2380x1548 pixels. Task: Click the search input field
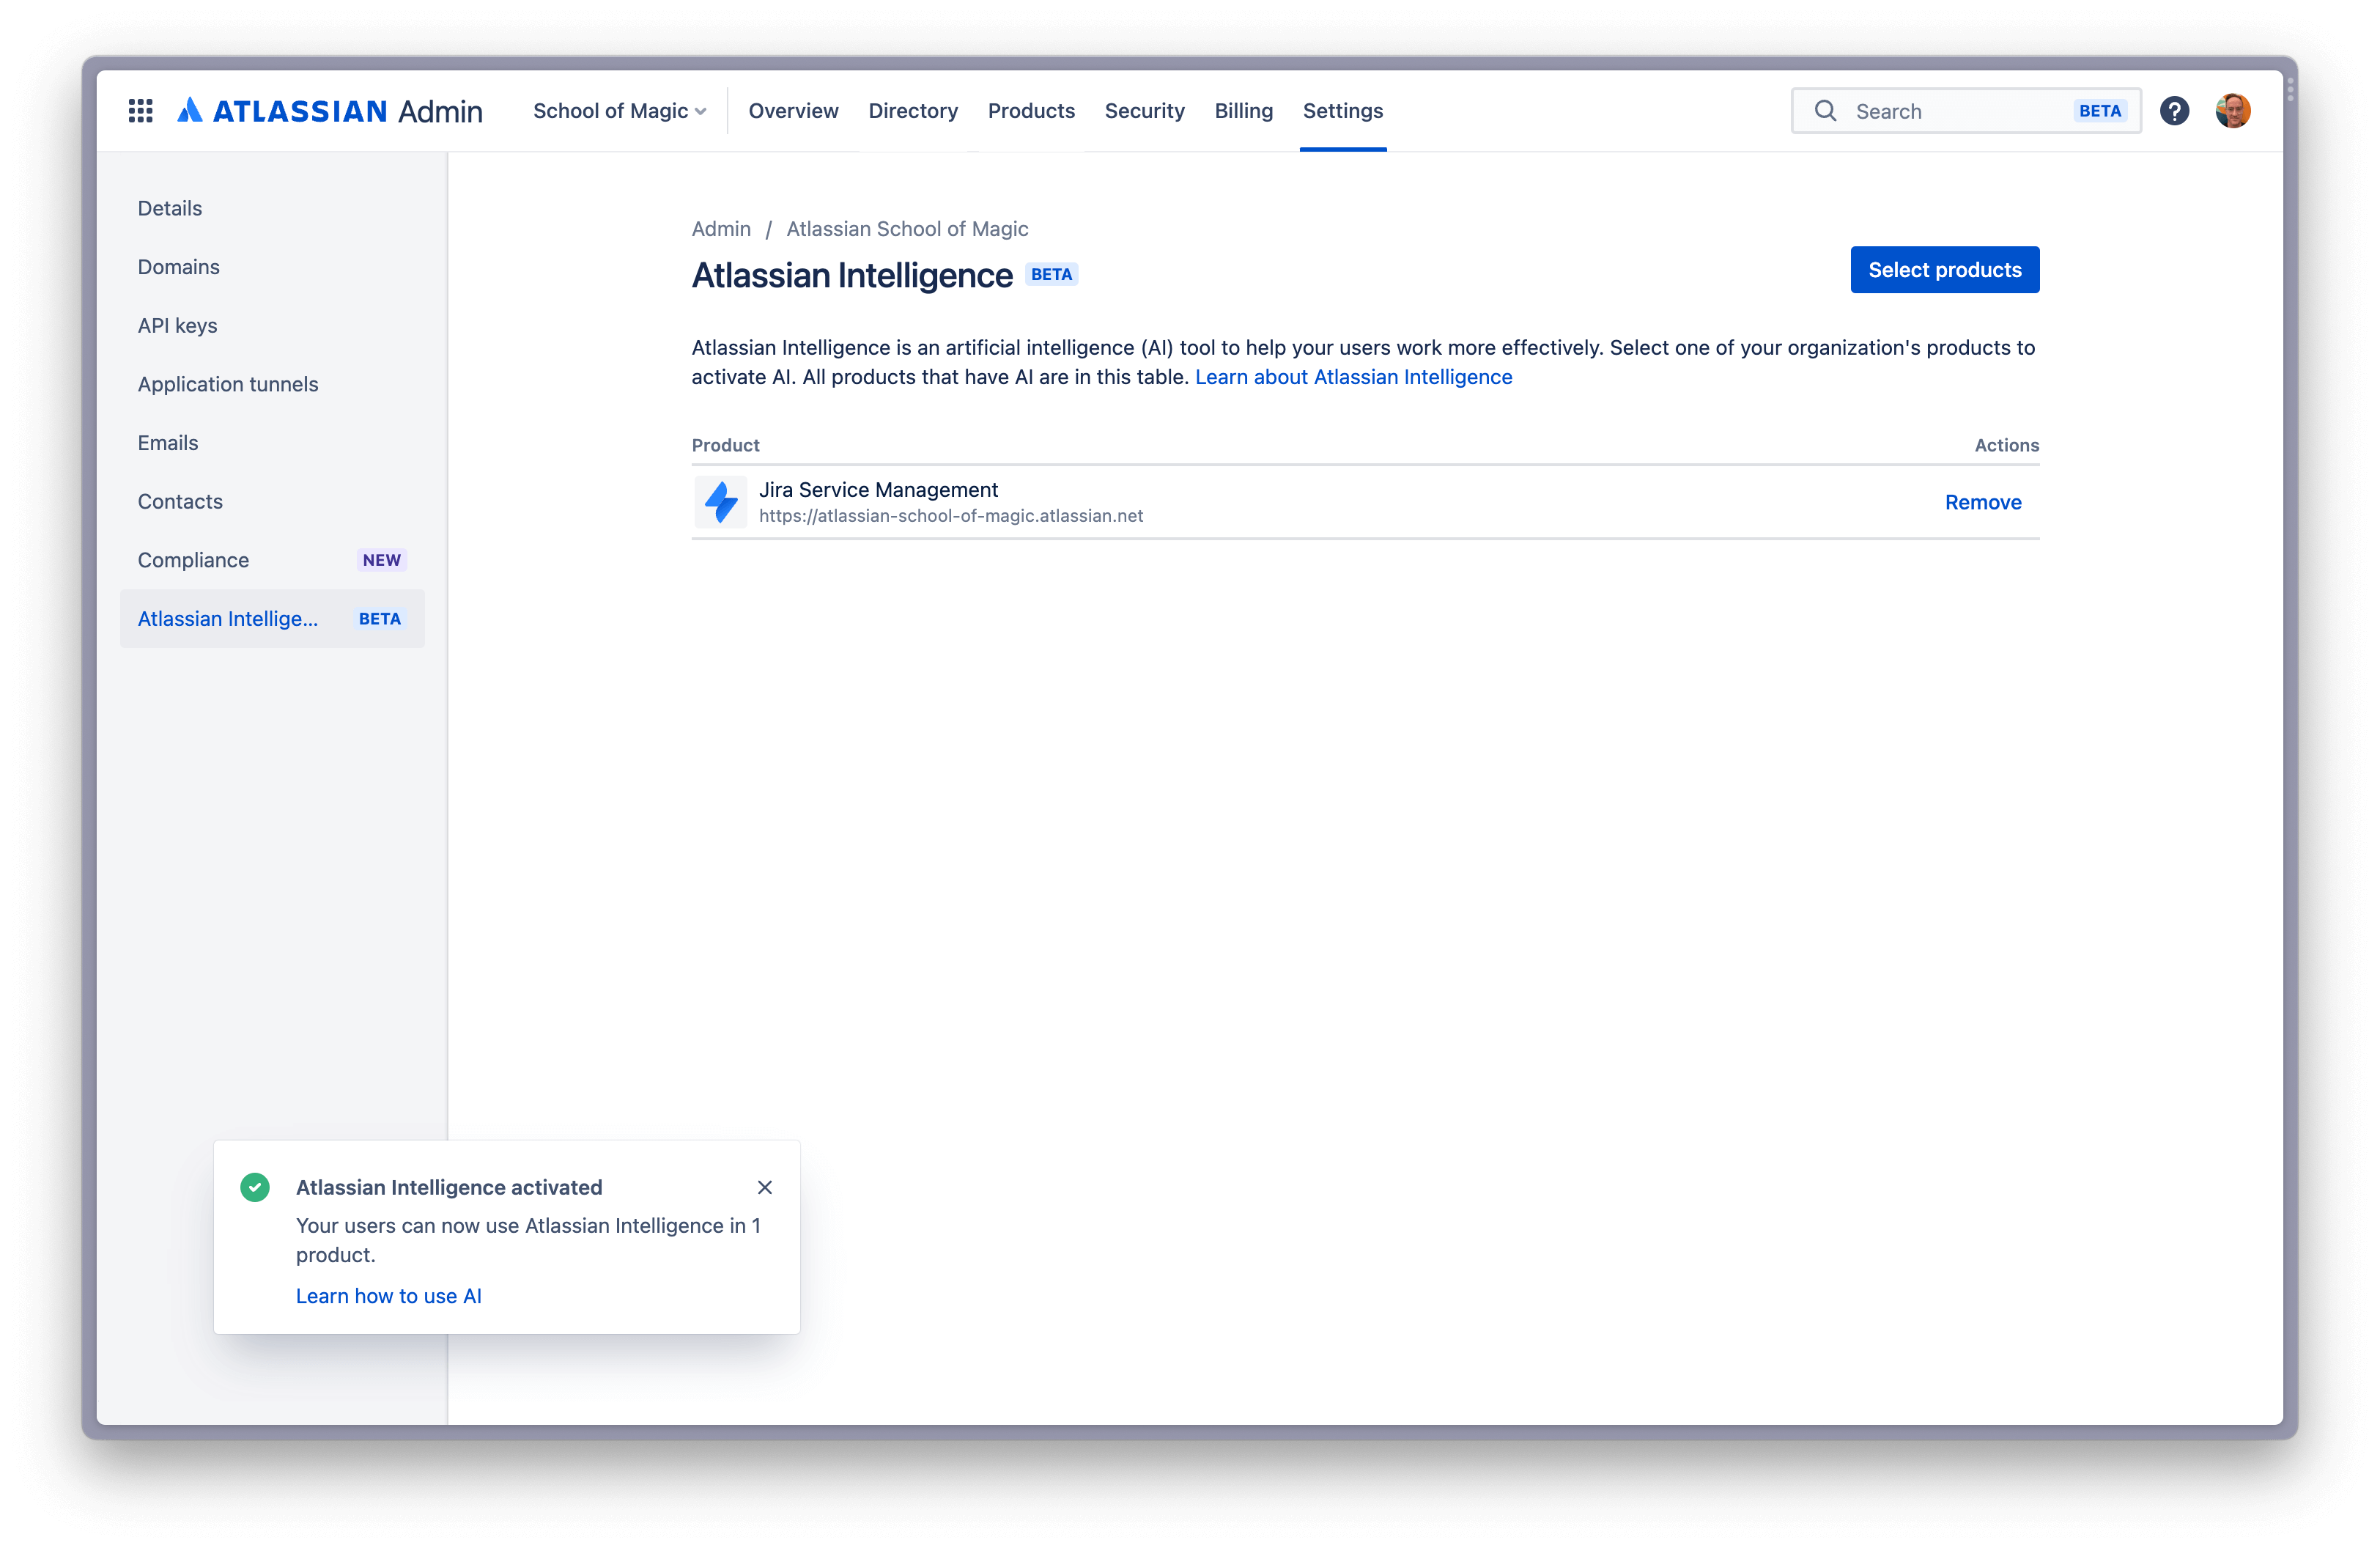[1962, 109]
